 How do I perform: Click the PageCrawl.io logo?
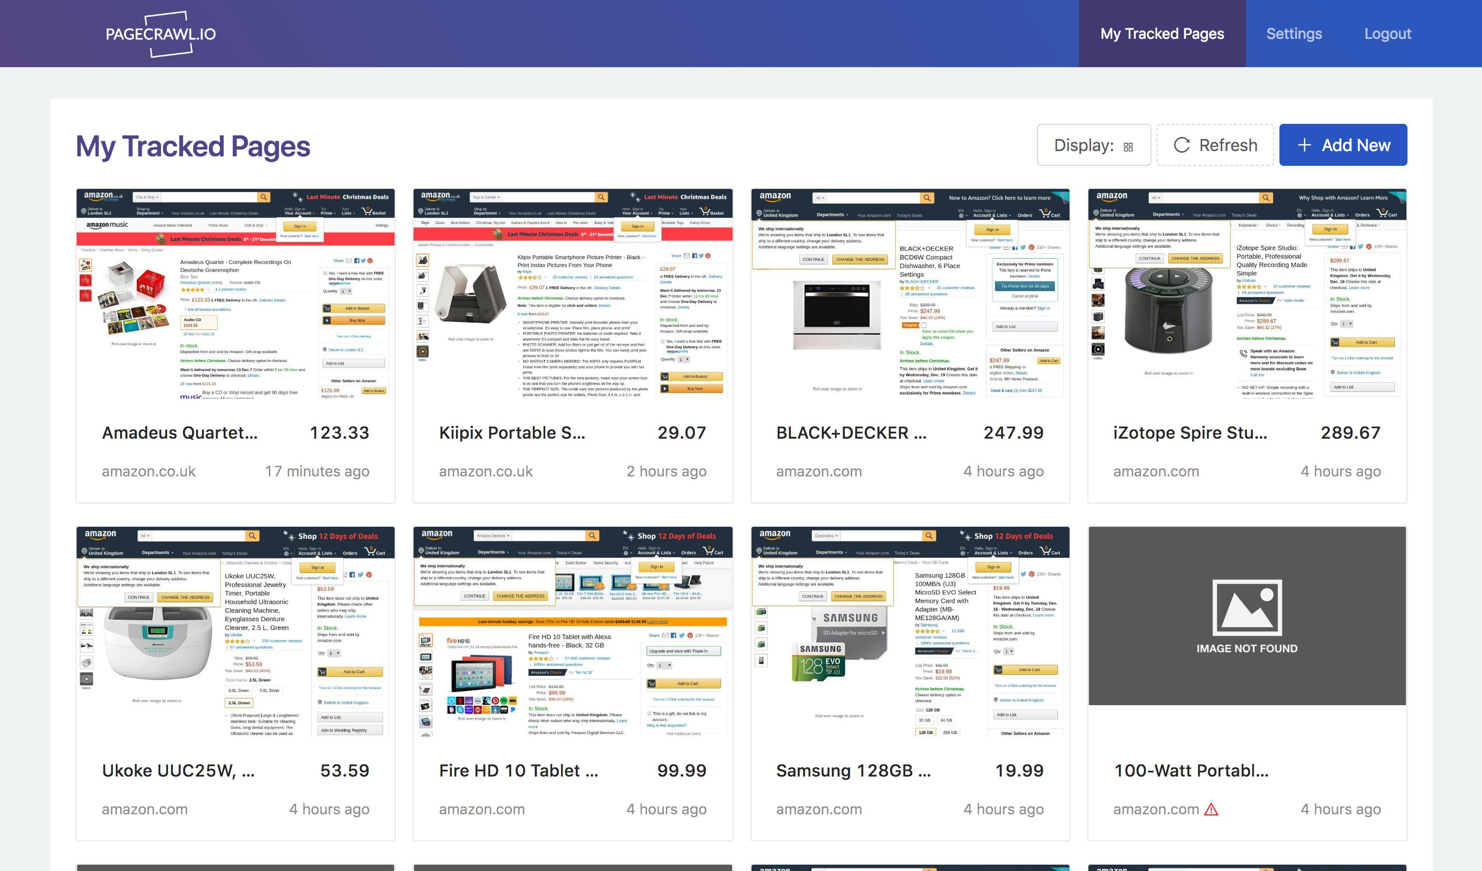[161, 34]
